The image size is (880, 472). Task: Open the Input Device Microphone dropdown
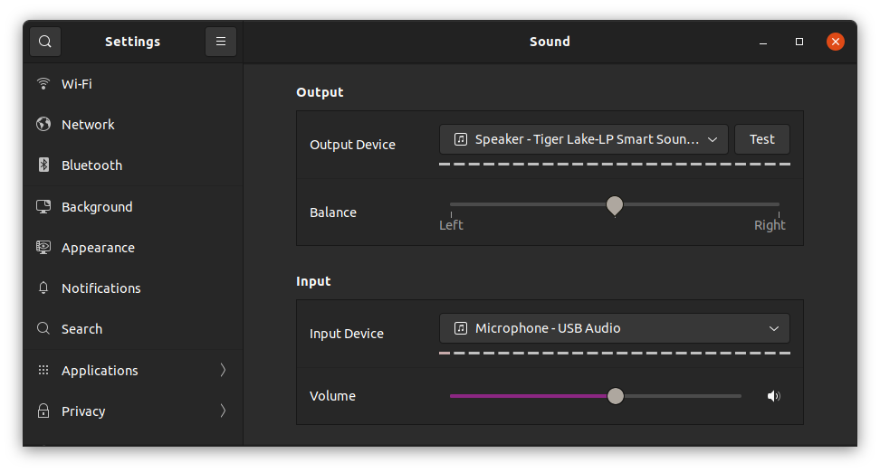coord(614,328)
